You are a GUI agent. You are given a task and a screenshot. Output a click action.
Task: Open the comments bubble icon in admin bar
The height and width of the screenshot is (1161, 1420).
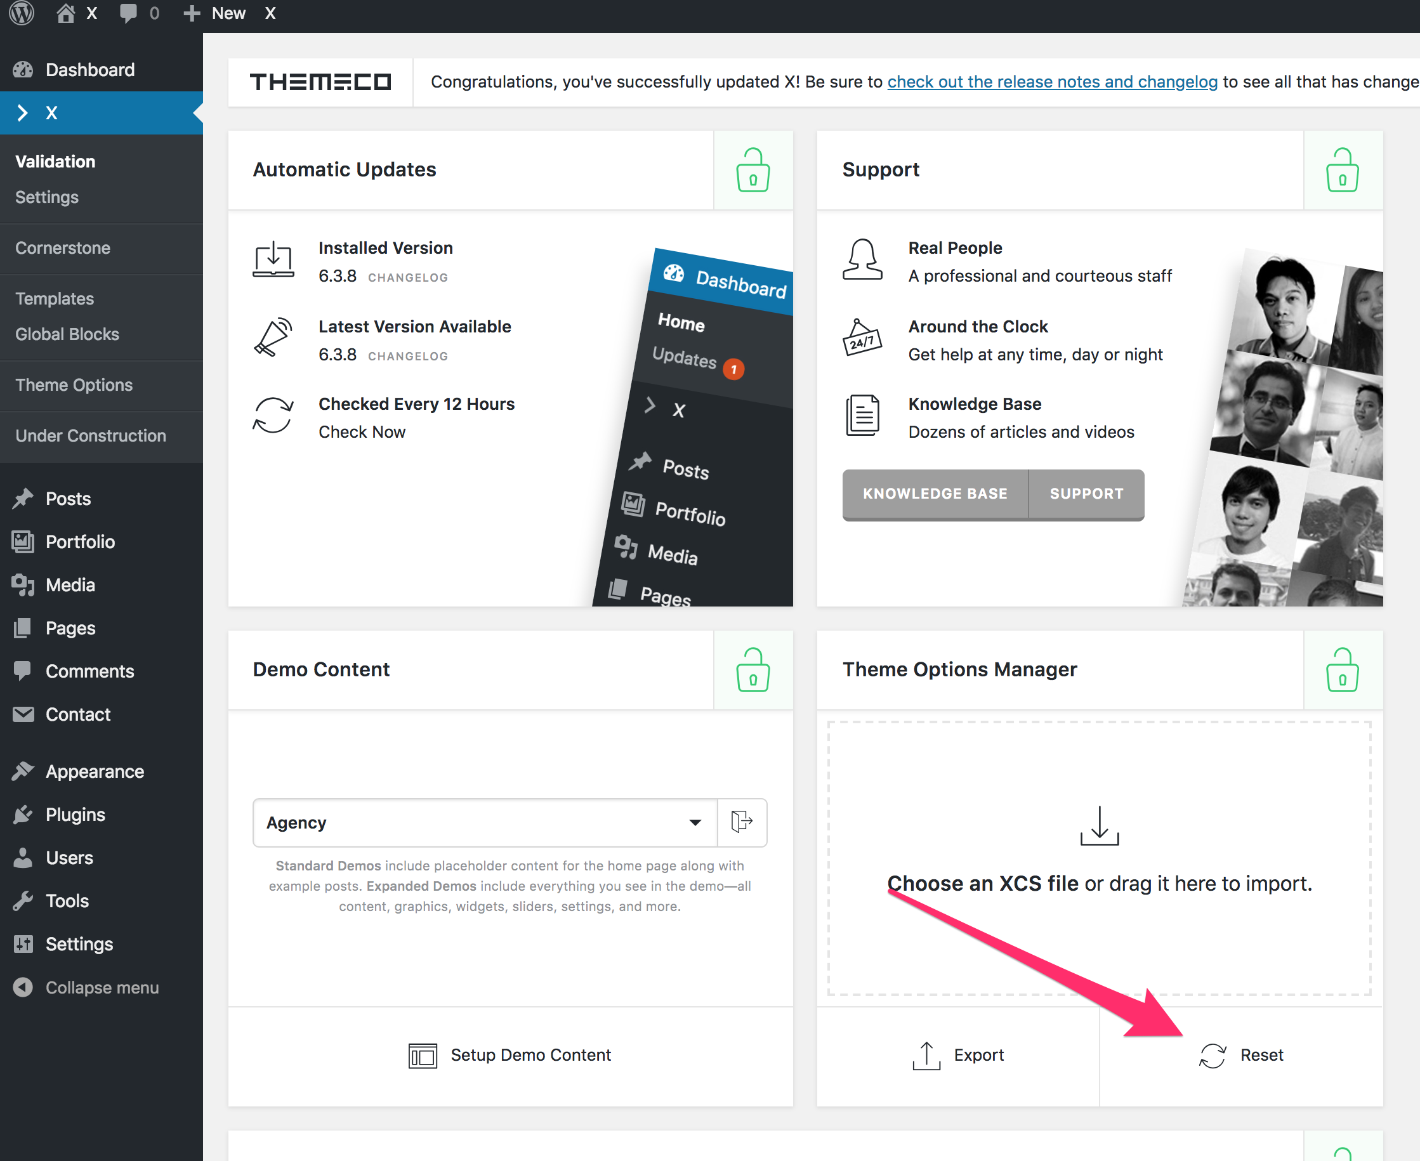tap(128, 13)
